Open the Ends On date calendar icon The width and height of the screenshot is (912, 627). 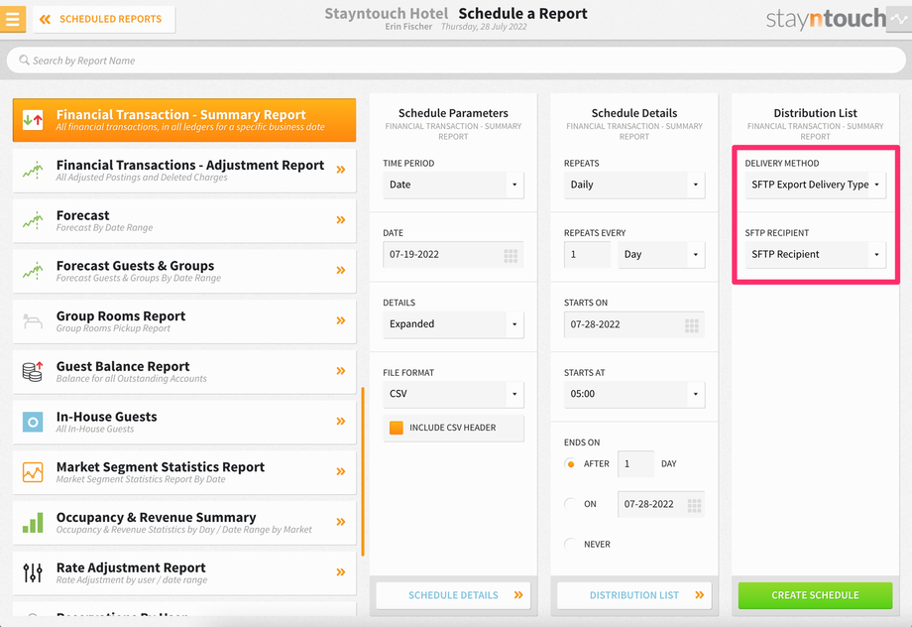tap(694, 505)
